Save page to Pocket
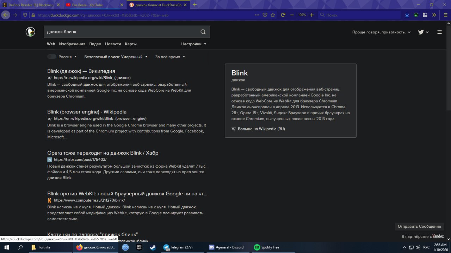The image size is (451, 253). click(x=265, y=15)
